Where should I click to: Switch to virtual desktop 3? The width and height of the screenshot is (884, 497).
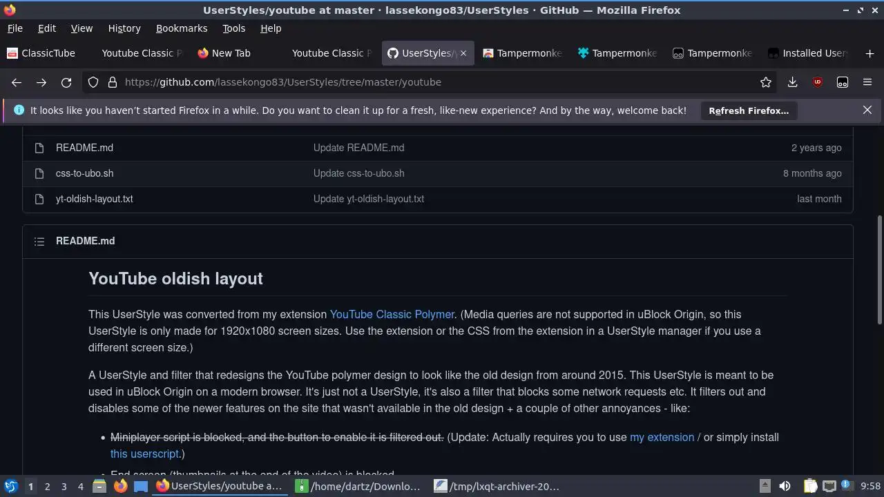click(x=64, y=486)
